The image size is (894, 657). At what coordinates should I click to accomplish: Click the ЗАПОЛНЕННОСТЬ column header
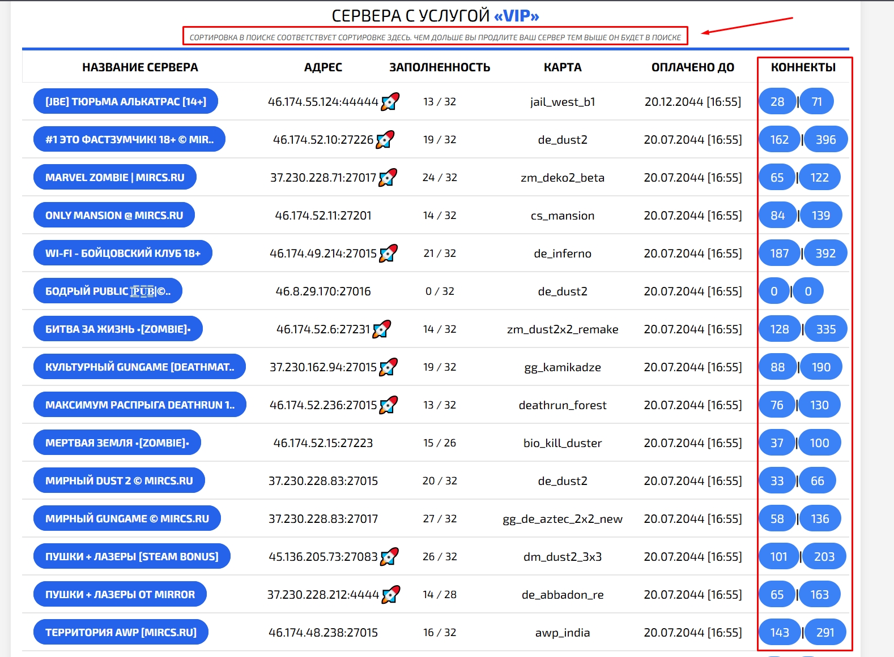click(x=440, y=67)
